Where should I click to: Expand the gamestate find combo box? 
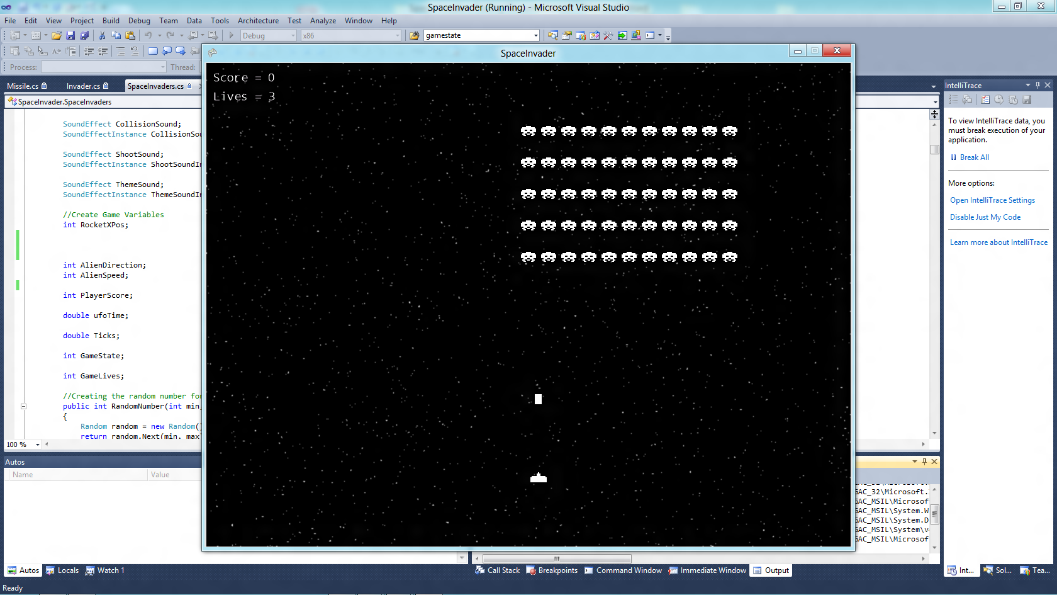(535, 35)
